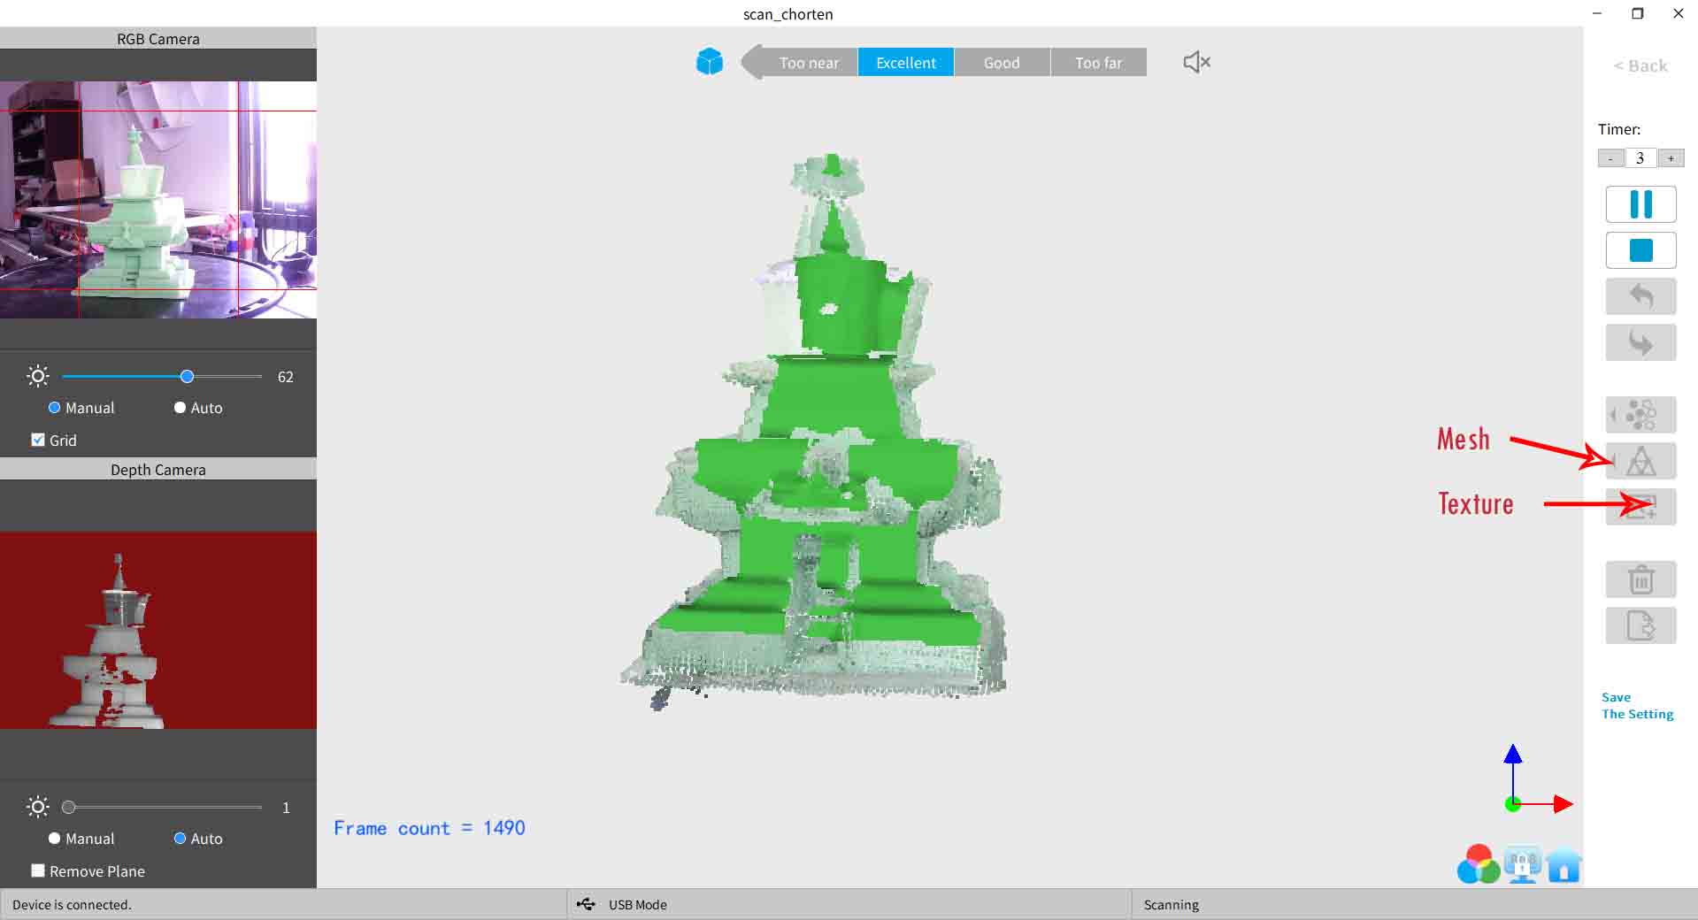Click the Good distance indicator
The height and width of the screenshot is (920, 1698).
coord(1002,63)
